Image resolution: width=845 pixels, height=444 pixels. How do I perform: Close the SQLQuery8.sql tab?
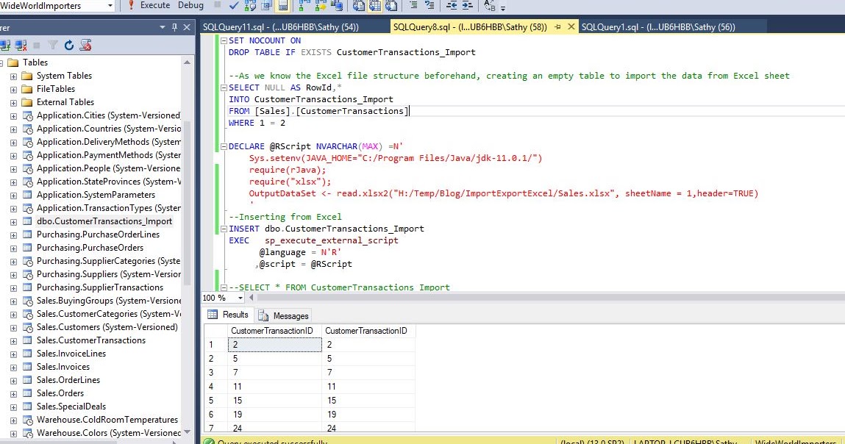[x=571, y=26]
